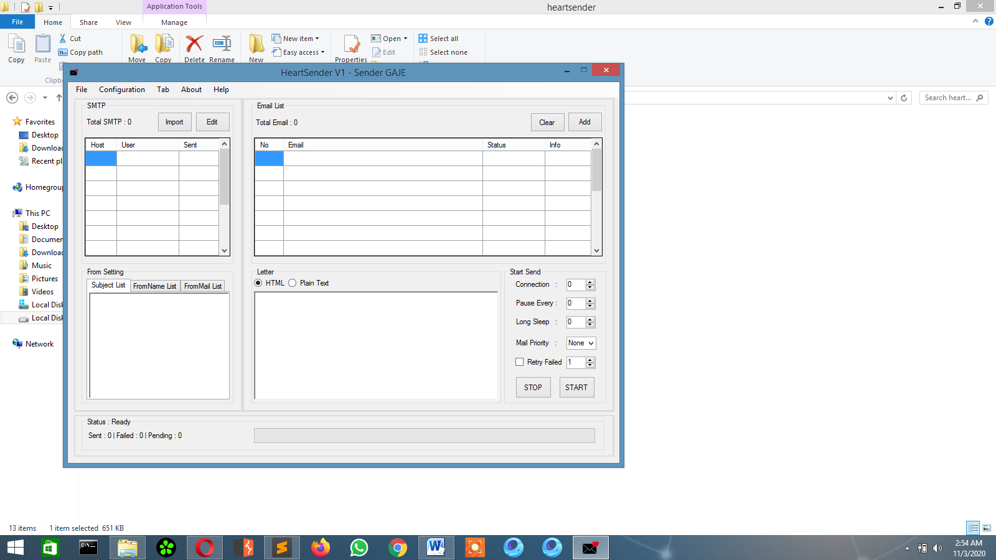996x560 pixels.
Task: Click inside the letter body text area
Action: pyautogui.click(x=375, y=345)
